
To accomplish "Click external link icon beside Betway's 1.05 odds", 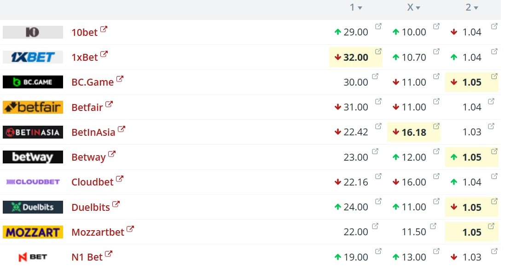I will click(x=494, y=151).
